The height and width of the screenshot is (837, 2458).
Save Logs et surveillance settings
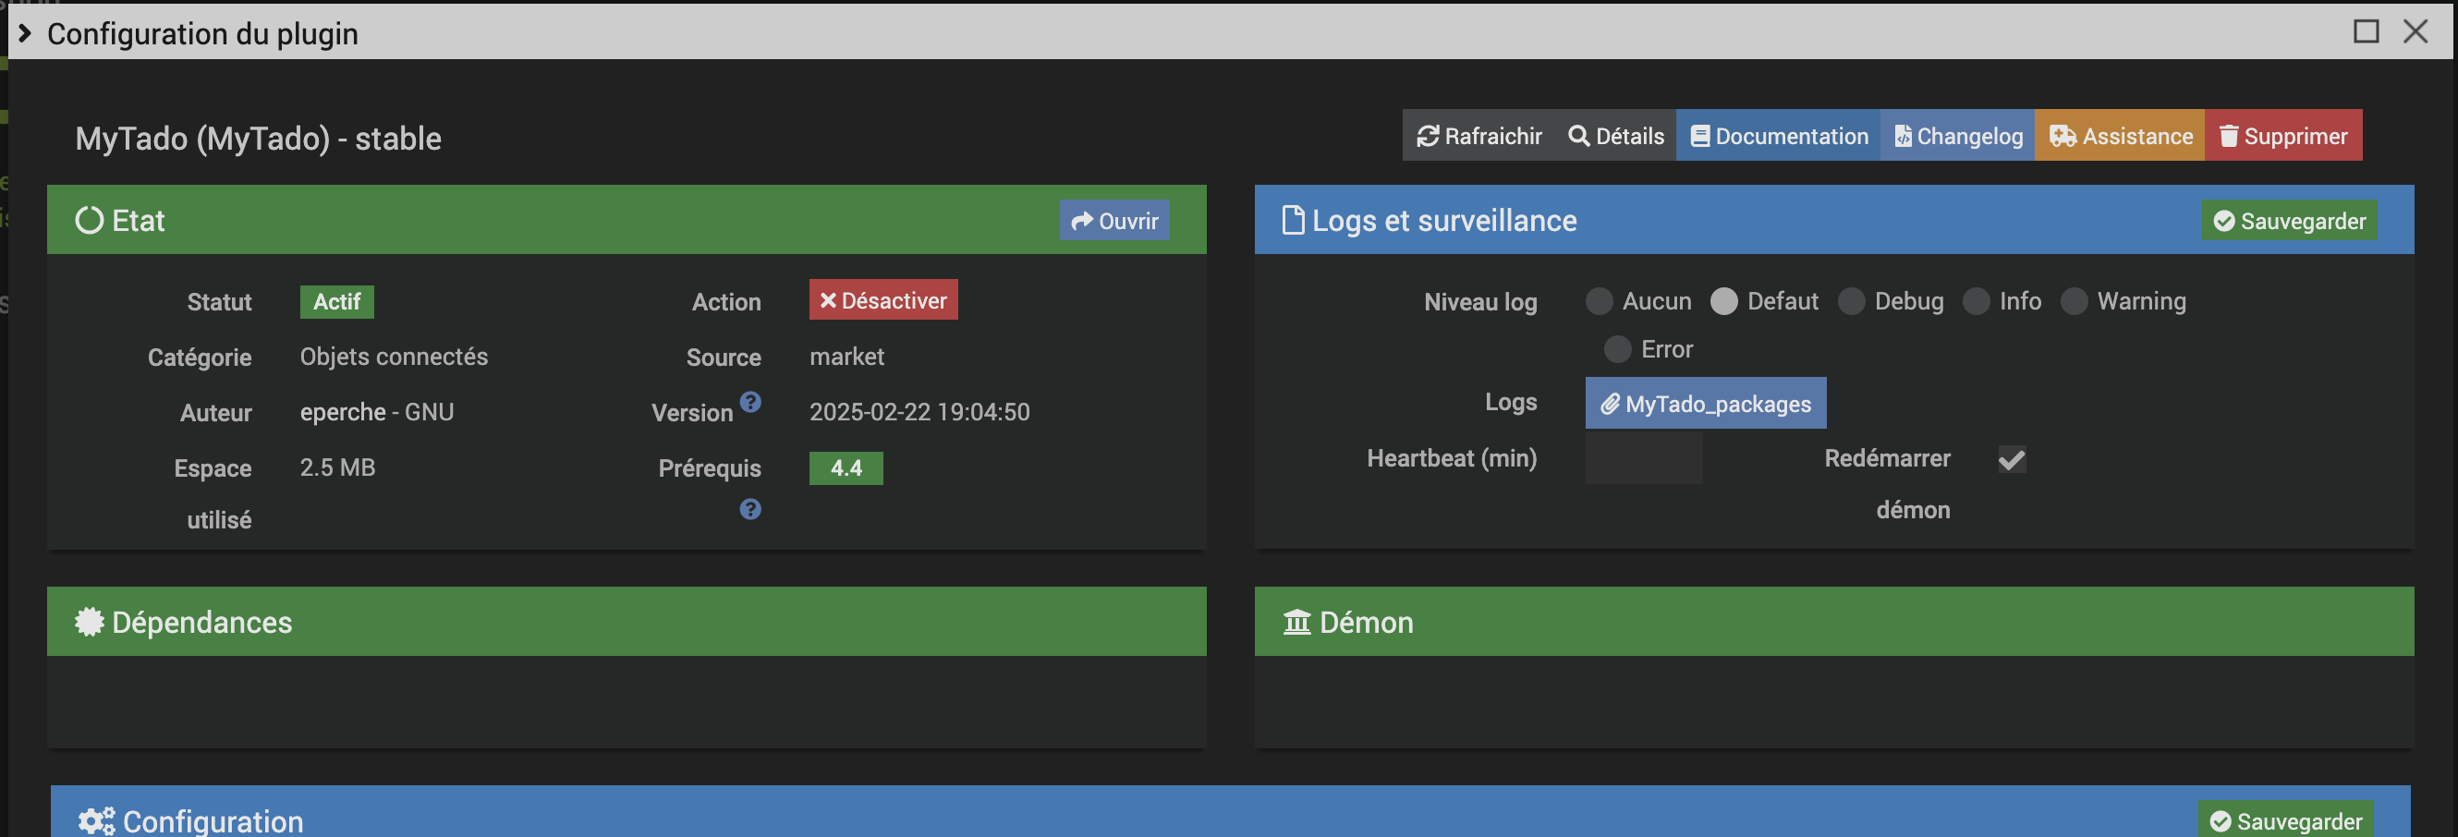click(x=2289, y=221)
